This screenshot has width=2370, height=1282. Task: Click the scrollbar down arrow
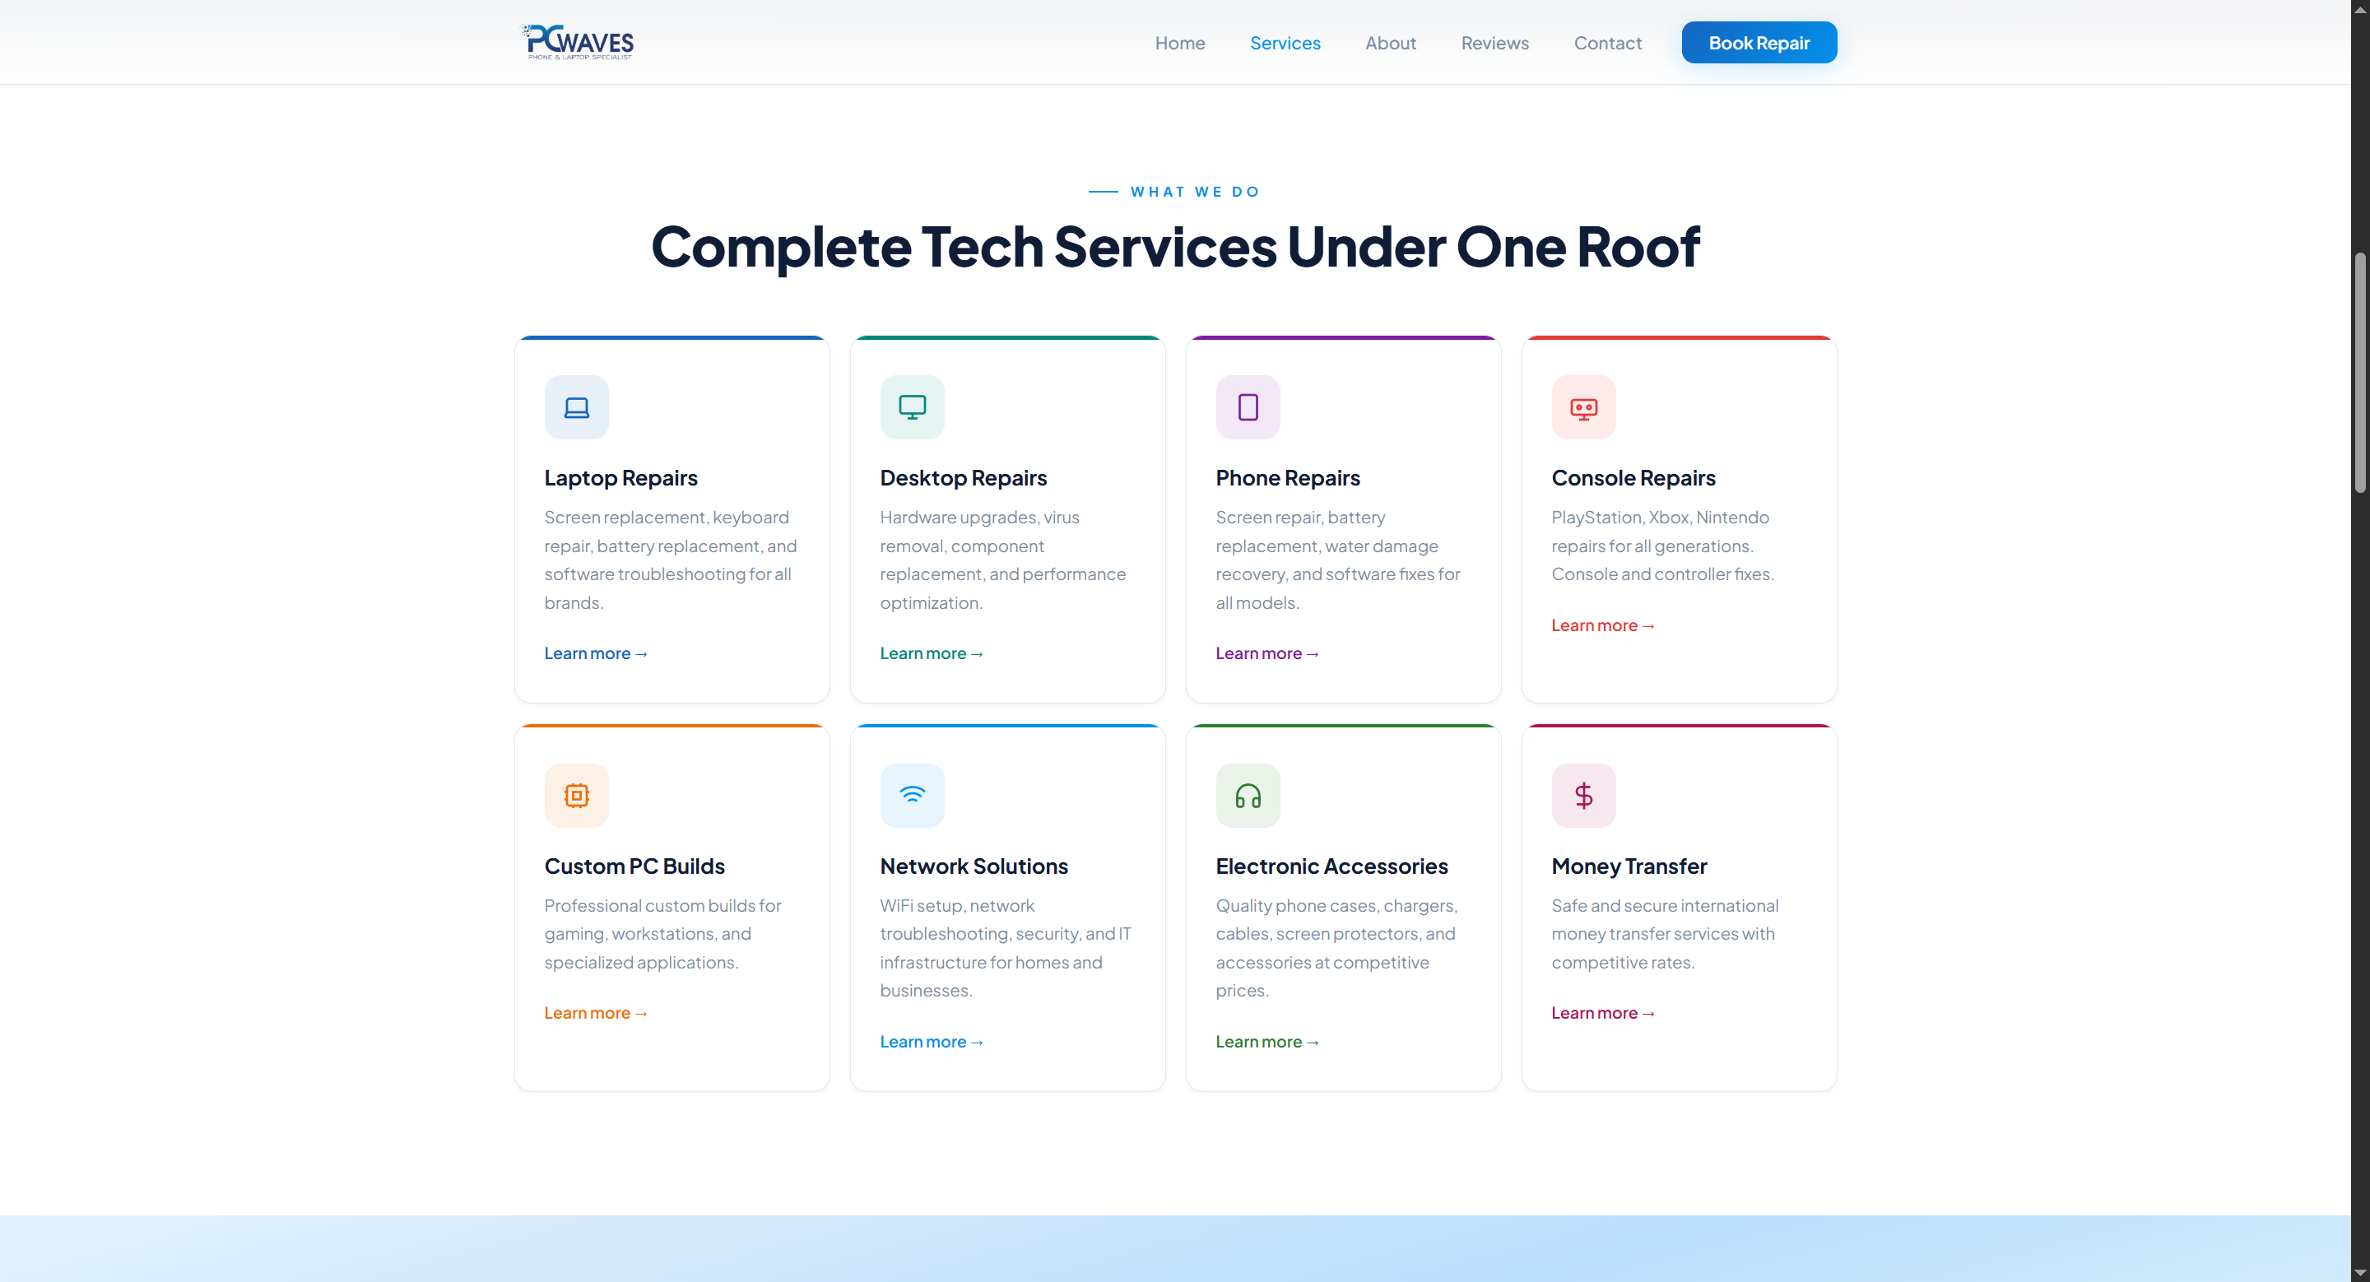click(2360, 1273)
